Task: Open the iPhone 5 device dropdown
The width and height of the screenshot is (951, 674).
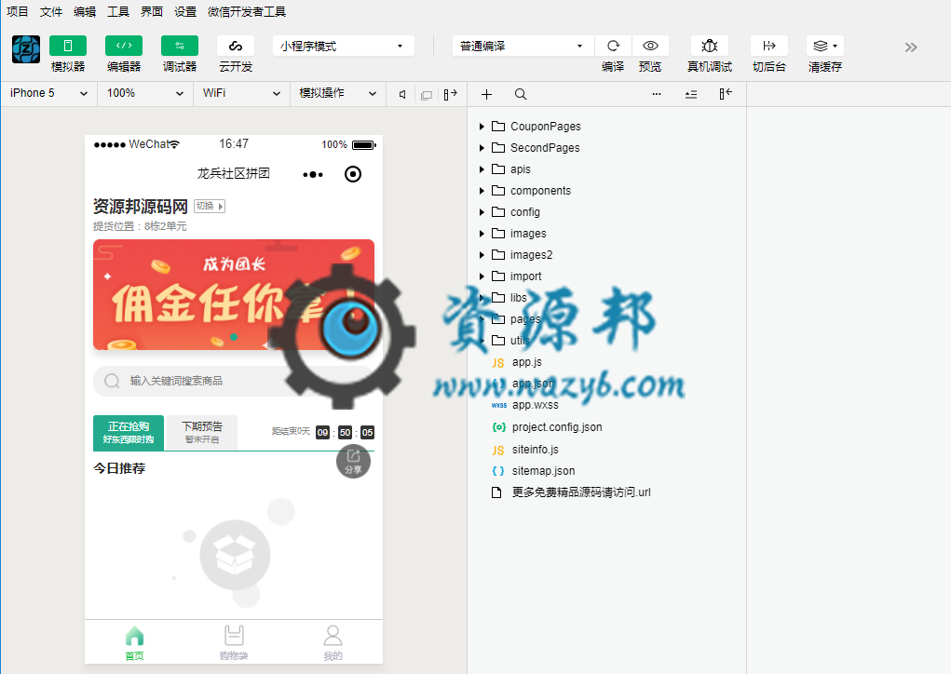Action: [49, 93]
